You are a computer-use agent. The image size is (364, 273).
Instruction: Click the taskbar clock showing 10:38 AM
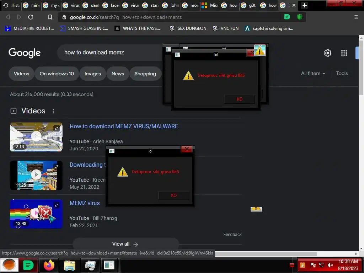click(348, 265)
